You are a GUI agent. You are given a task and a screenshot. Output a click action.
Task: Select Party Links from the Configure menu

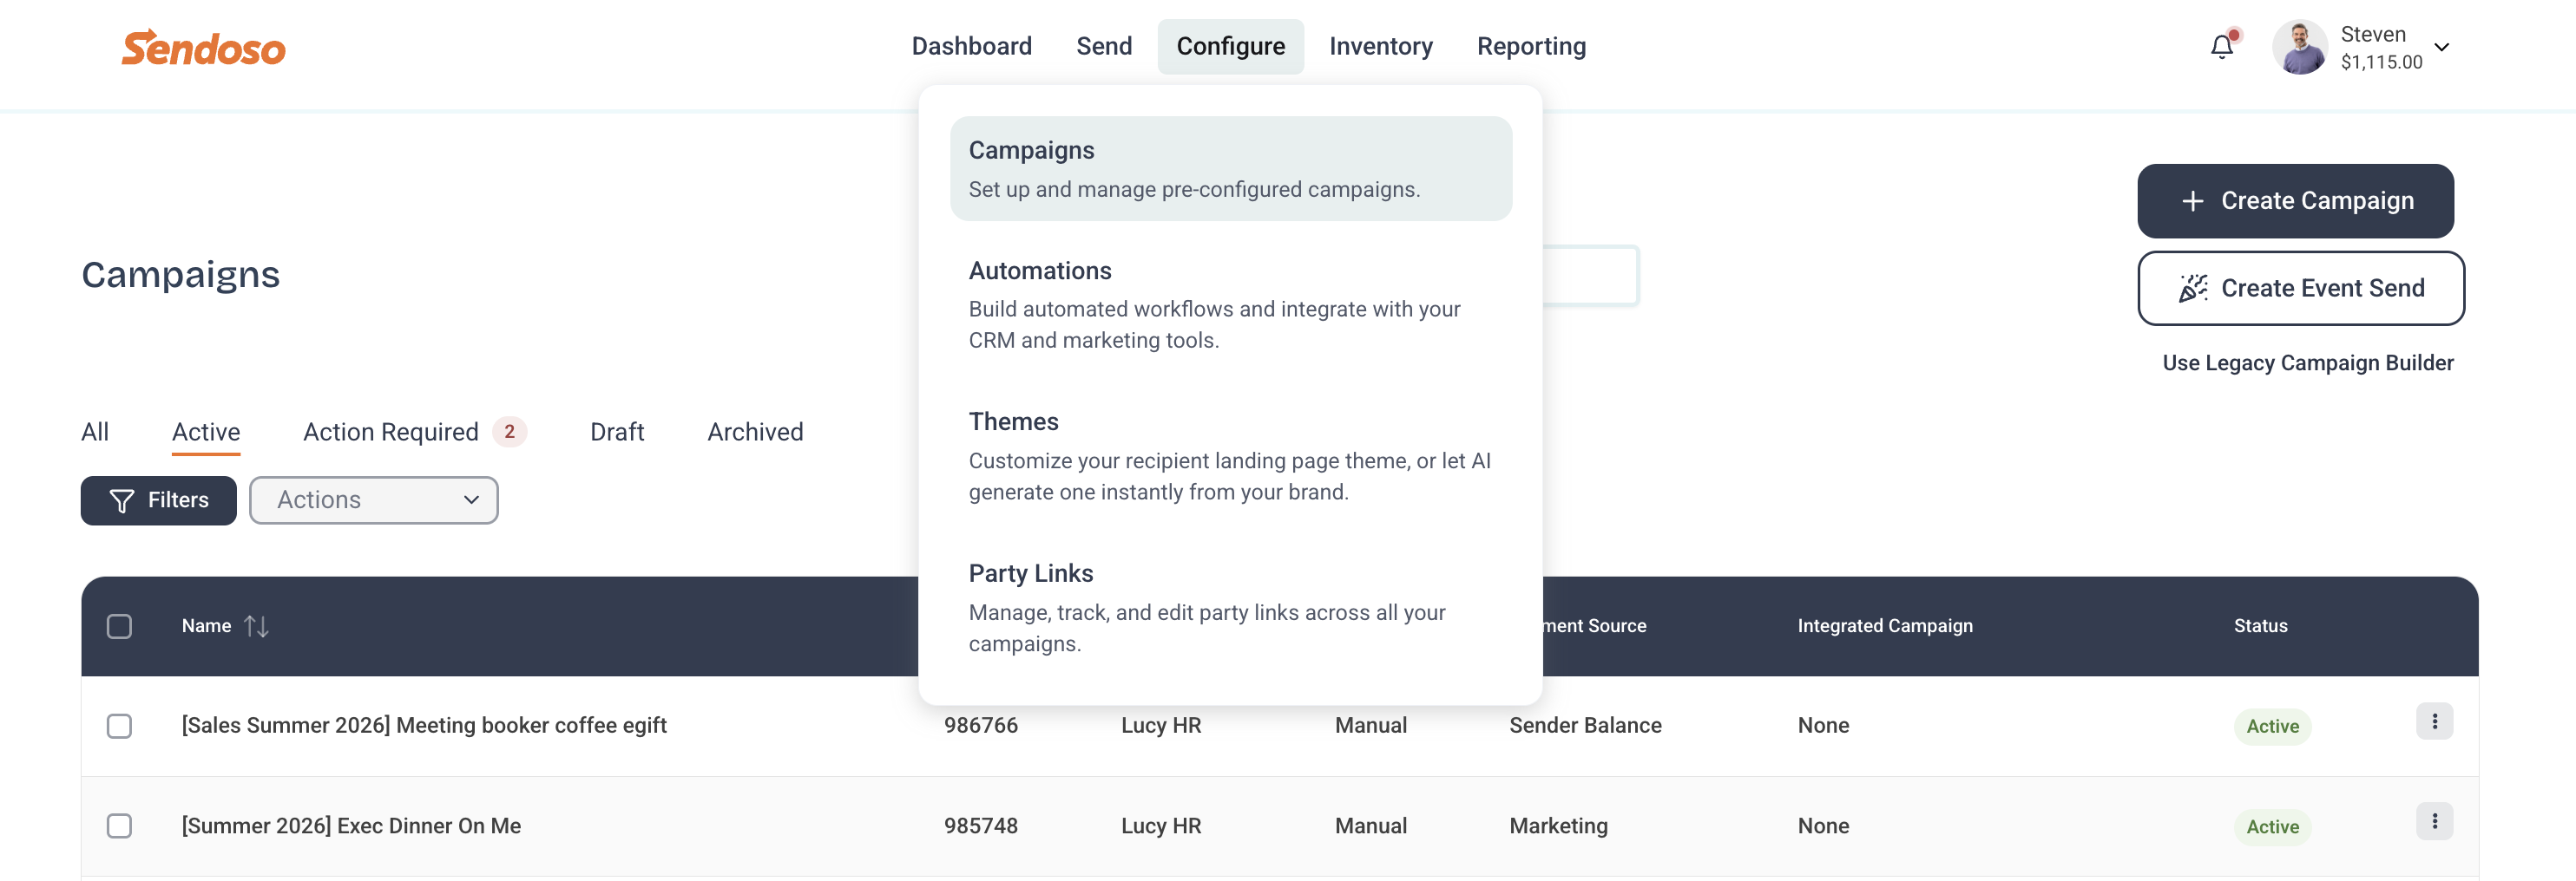(1231, 607)
